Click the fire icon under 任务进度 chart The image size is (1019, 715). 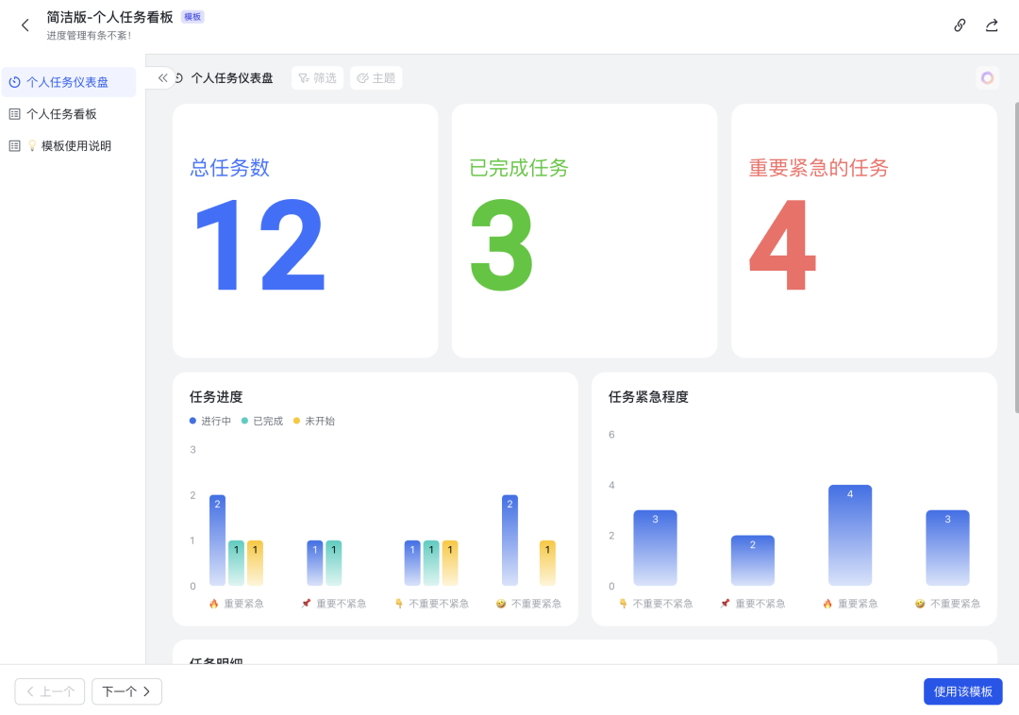pos(214,604)
